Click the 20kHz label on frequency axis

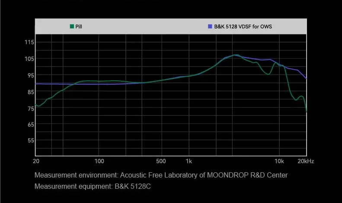click(x=305, y=162)
